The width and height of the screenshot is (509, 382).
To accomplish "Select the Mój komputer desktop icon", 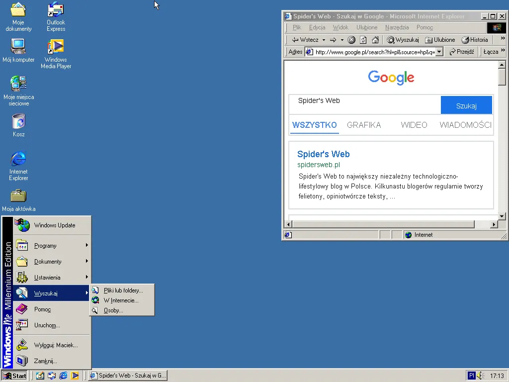I will coord(18,50).
